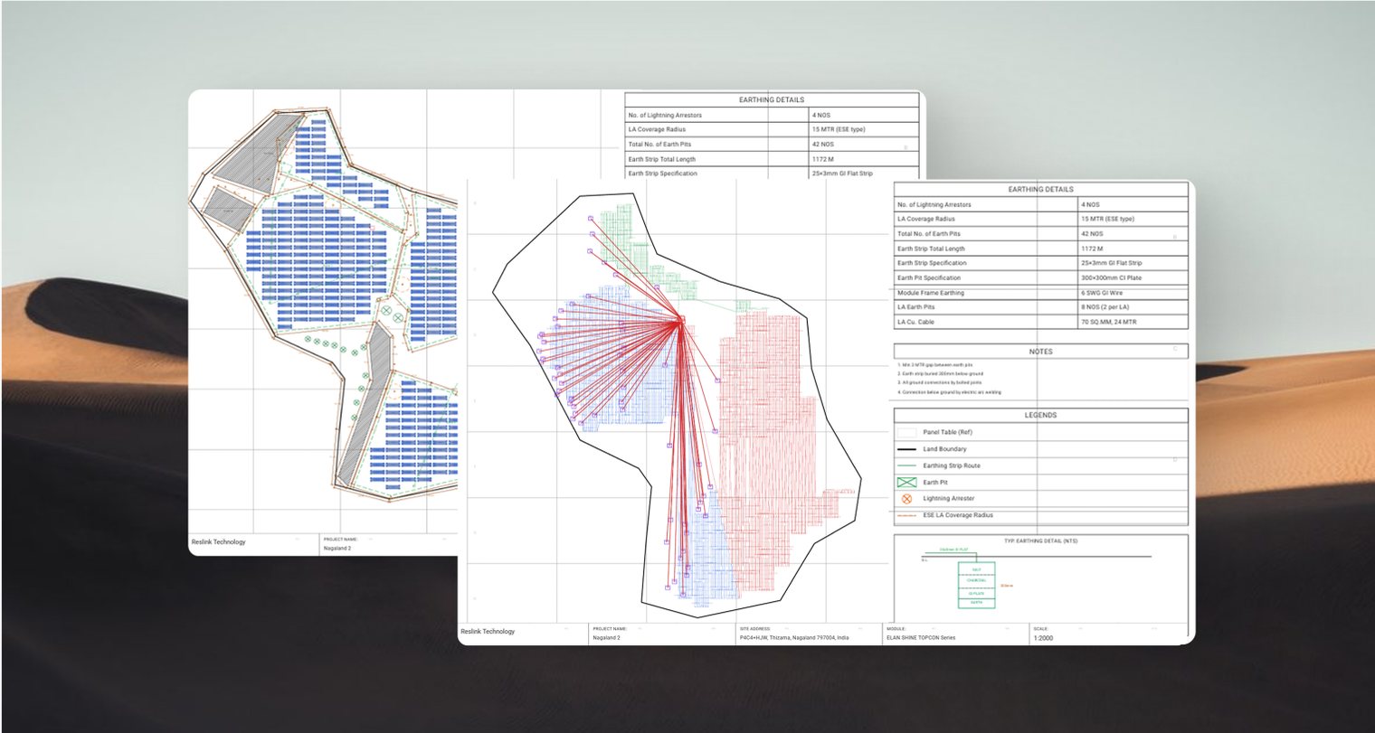This screenshot has height=733, width=1375.
Task: Click the ELAN SHINE TOPCON Series module field
Action: [956, 634]
